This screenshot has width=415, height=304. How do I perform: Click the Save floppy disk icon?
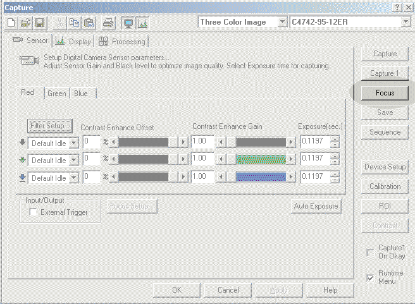pos(39,23)
